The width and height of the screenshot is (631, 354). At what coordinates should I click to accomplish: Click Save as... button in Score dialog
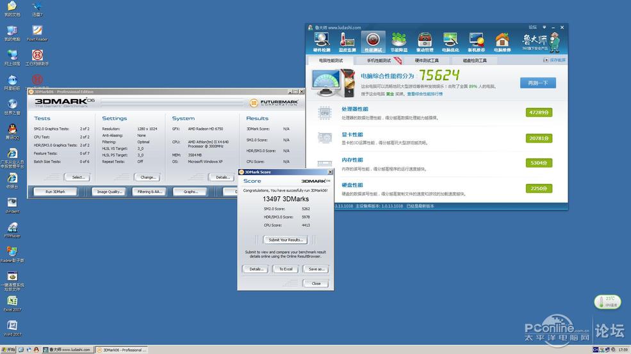coord(316,269)
